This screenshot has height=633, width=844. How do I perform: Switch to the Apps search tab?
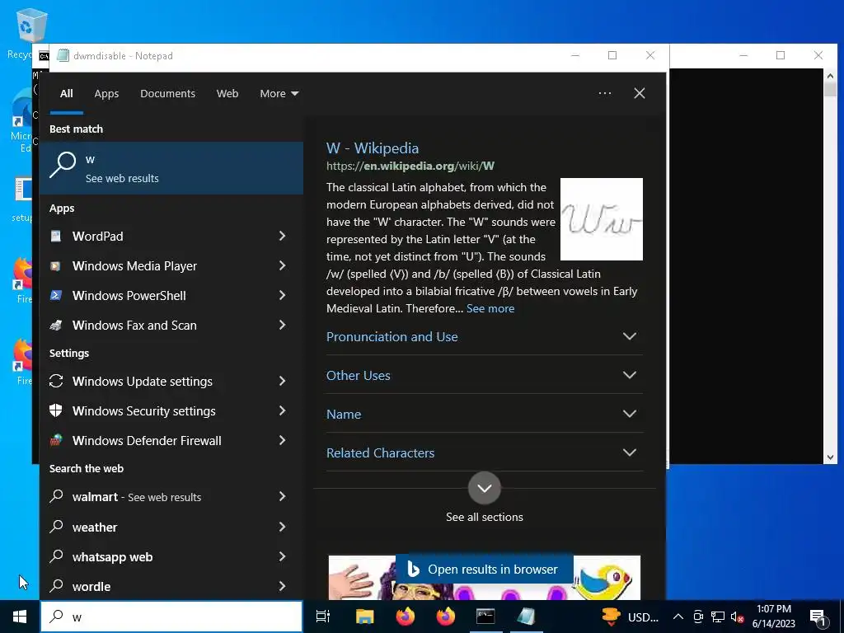(x=106, y=93)
